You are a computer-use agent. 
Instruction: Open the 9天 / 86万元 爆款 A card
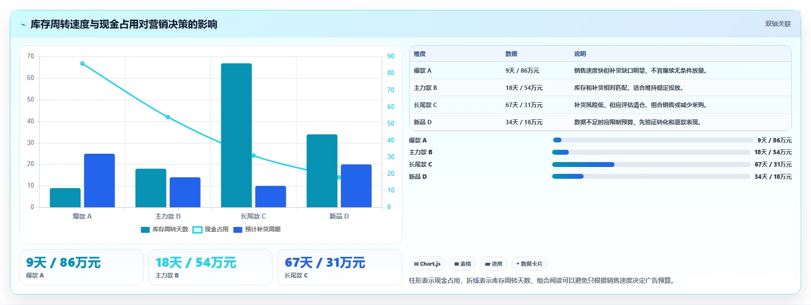(x=81, y=267)
